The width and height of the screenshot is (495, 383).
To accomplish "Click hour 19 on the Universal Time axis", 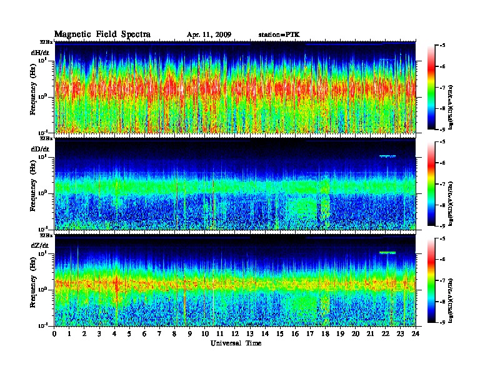I will [x=340, y=334].
